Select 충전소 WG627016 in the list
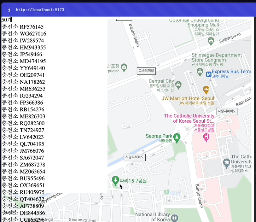The width and height of the screenshot is (256, 222). (x=24, y=34)
